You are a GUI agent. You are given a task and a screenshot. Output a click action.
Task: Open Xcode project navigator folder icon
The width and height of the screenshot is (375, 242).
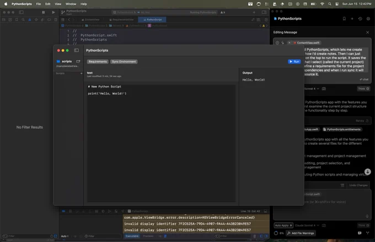coord(4,20)
